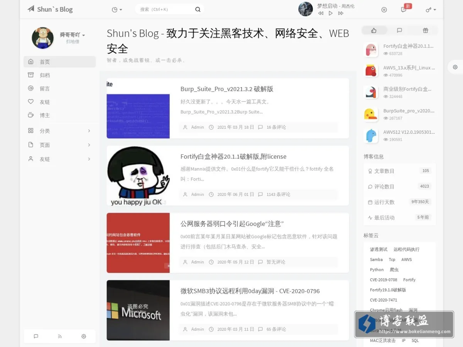Open 公网服务器弱口令引起Google注意 article
This screenshot has width=463, height=347.
click(232, 224)
